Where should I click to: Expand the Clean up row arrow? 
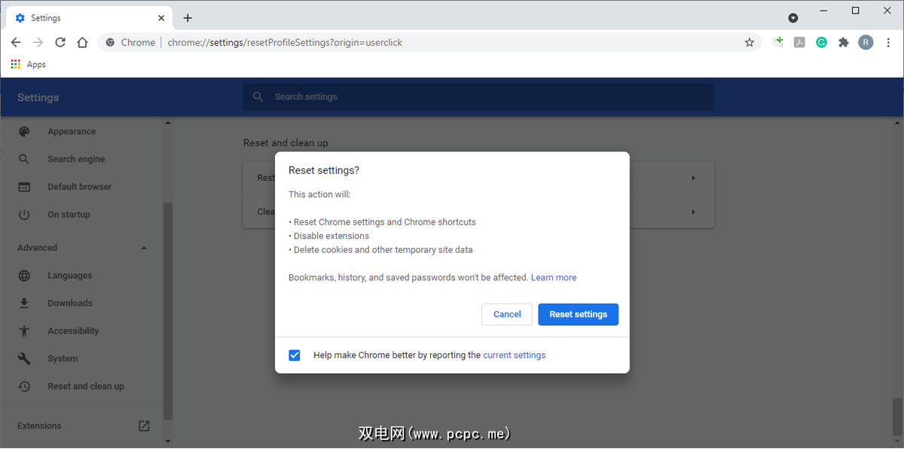click(x=693, y=212)
